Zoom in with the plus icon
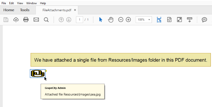Image resolution: width=212 pixels, height=107 pixels. pyautogui.click(x=128, y=20)
